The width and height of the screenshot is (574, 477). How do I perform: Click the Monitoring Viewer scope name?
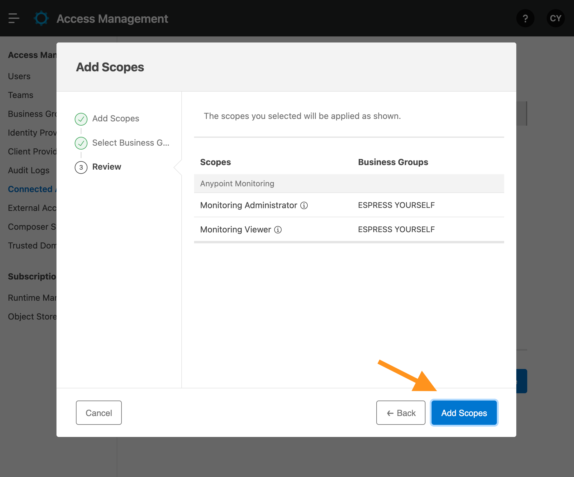pyautogui.click(x=235, y=229)
